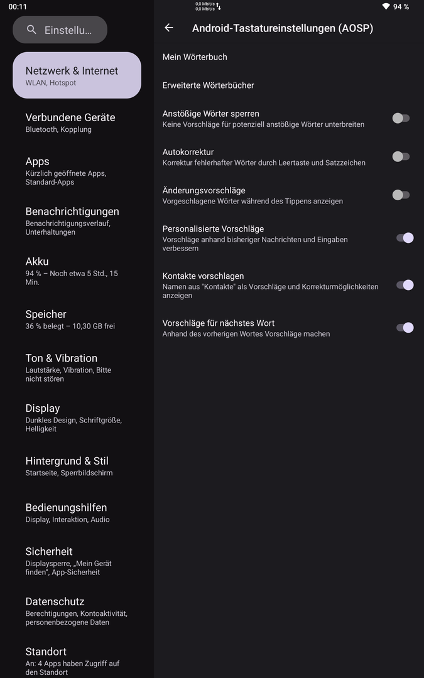The width and height of the screenshot is (424, 678).
Task: Open Mein Wörterbuch
Action: [195, 57]
